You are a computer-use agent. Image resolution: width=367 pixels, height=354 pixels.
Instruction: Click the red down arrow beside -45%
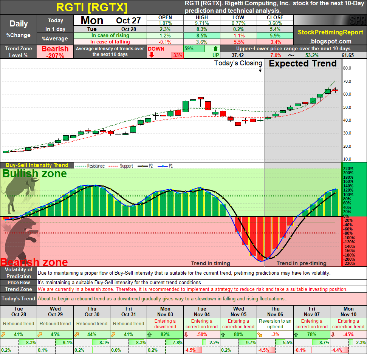(333, 335)
